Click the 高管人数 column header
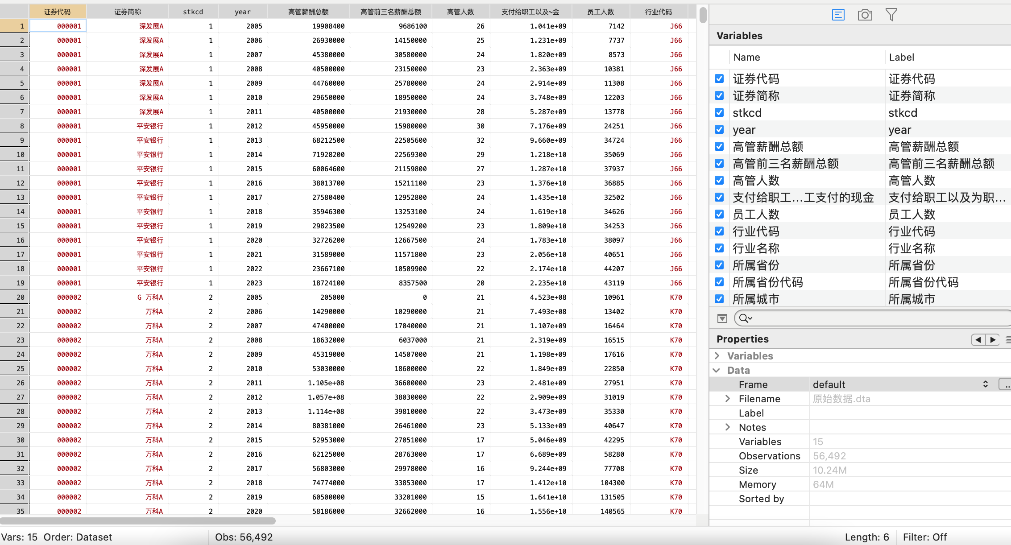This screenshot has width=1011, height=545. 460,12
